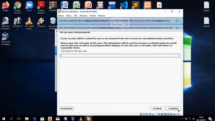The width and height of the screenshot is (215, 121).
Task: Open the Excel desktop icon
Action: 77,5
